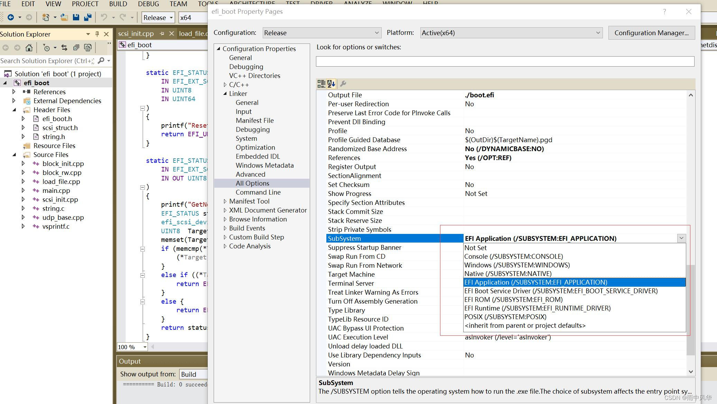Select Console (/SUBSYSTEM:CONSOLE) option
This screenshot has height=404, width=717.
click(574, 256)
